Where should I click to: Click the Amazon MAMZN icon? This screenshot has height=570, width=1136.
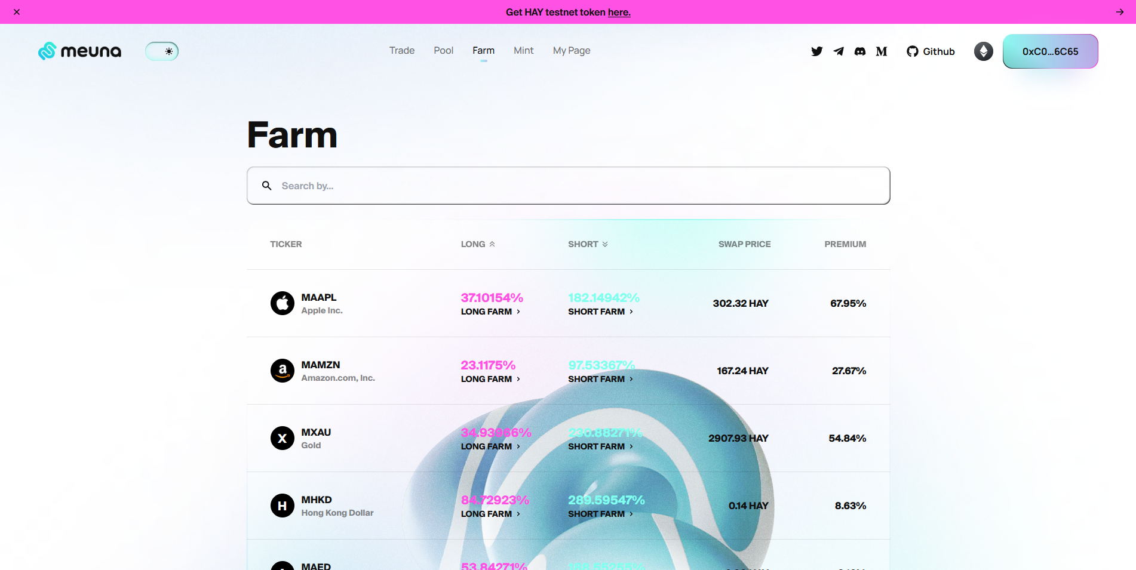tap(283, 371)
